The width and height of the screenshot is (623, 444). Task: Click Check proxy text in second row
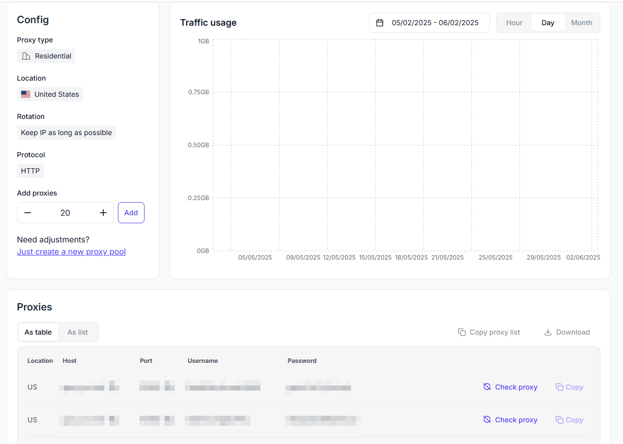[x=516, y=420]
